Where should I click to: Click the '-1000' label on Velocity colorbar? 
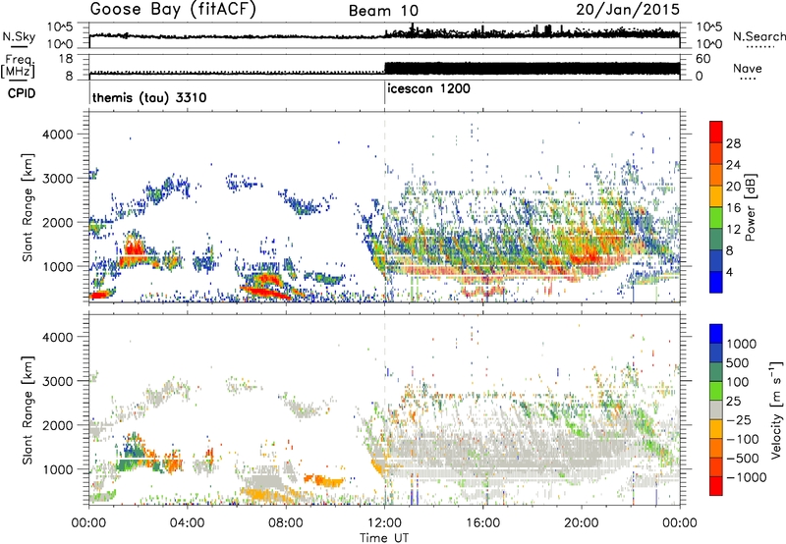point(747,477)
